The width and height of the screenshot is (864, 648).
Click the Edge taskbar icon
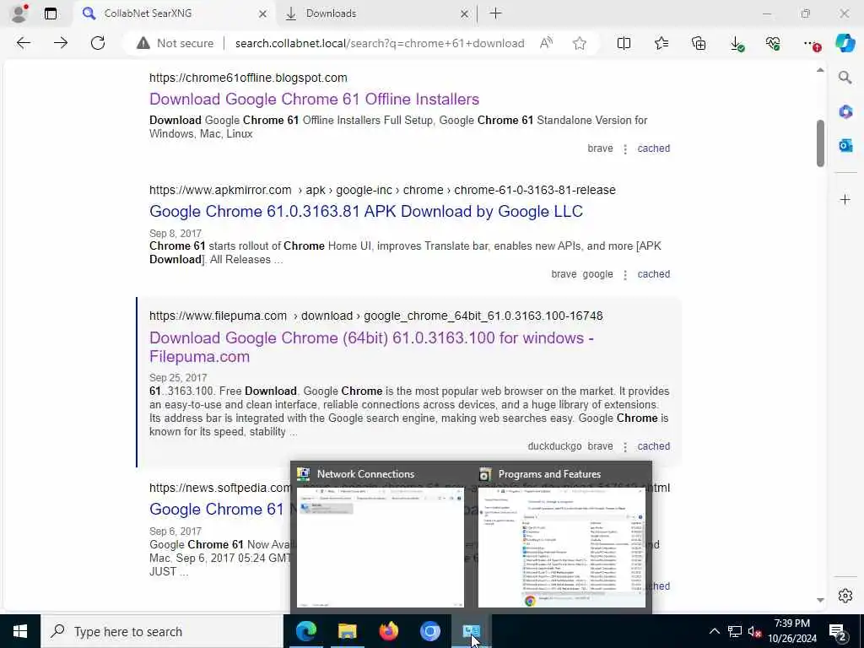(x=306, y=631)
